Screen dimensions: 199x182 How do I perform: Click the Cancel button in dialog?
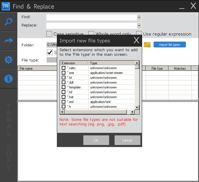coord(127,140)
